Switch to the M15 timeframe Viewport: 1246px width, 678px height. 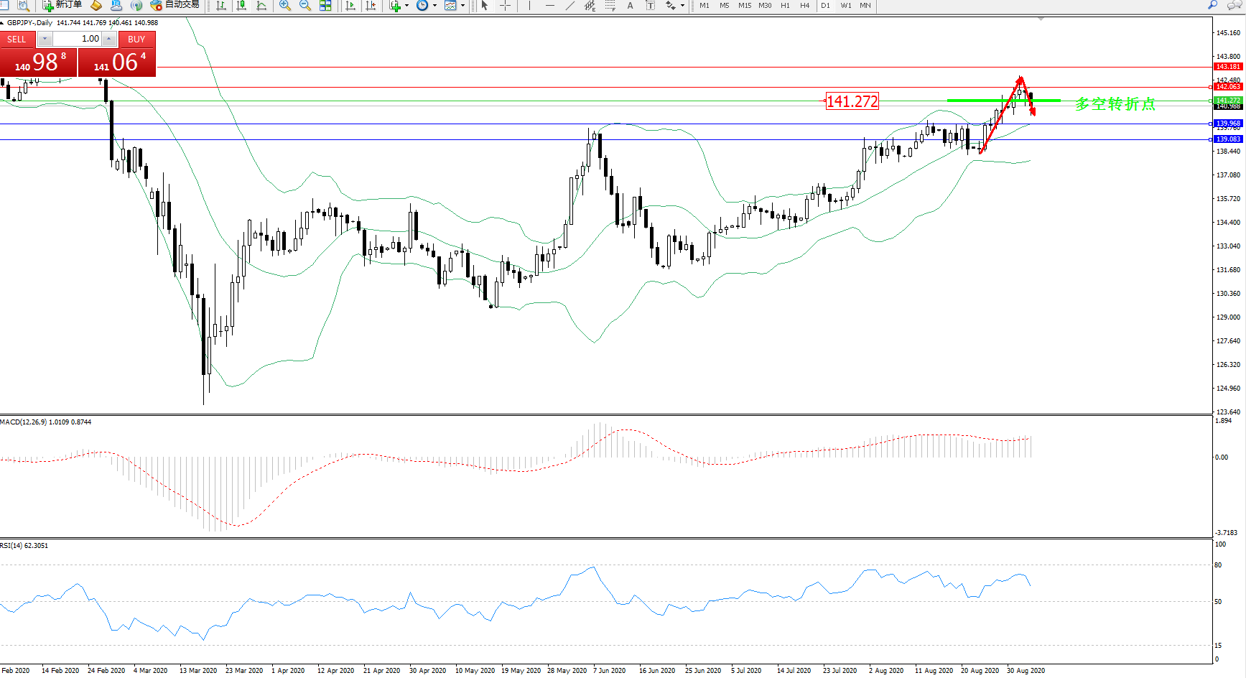click(x=745, y=6)
